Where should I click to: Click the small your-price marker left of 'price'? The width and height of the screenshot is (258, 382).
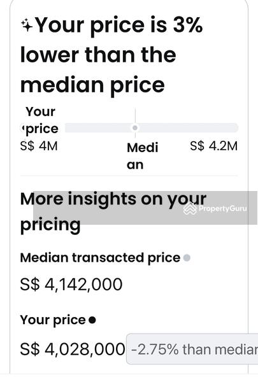coord(23,128)
